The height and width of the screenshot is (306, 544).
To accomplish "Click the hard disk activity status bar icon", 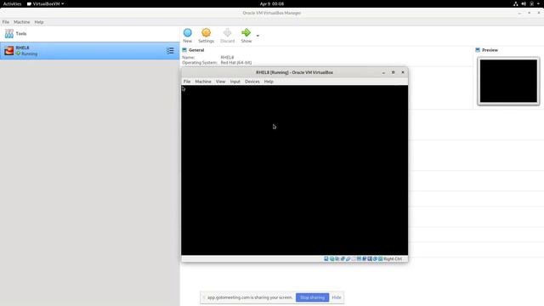I will 326,258.
